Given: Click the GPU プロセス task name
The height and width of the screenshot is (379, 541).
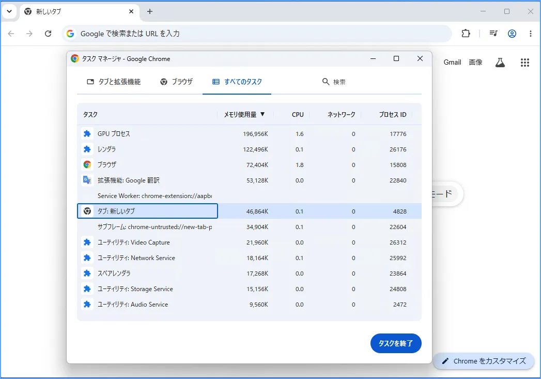Looking at the screenshot, I should click(x=114, y=133).
